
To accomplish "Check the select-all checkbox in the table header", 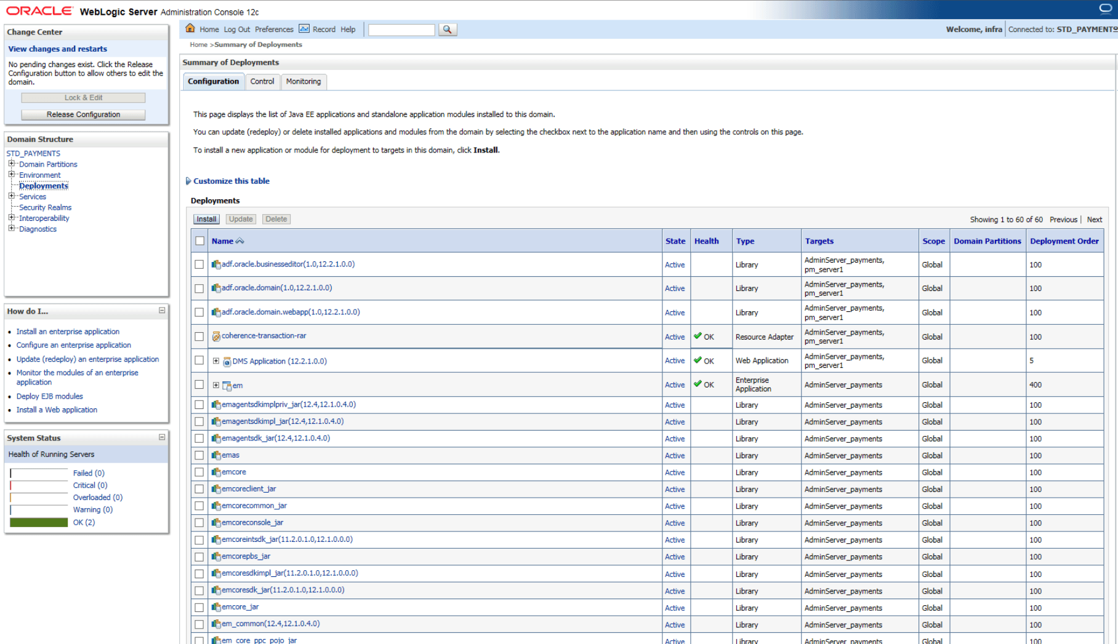I will (199, 241).
